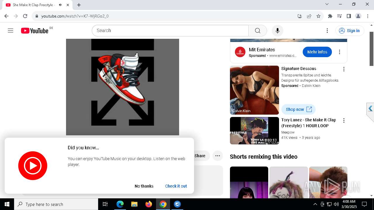Click the Emirates channel logo

click(240, 52)
